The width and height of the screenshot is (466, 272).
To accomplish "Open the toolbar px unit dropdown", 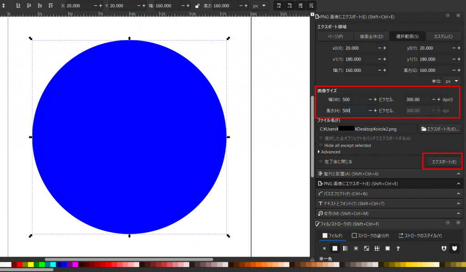I will [x=259, y=6].
